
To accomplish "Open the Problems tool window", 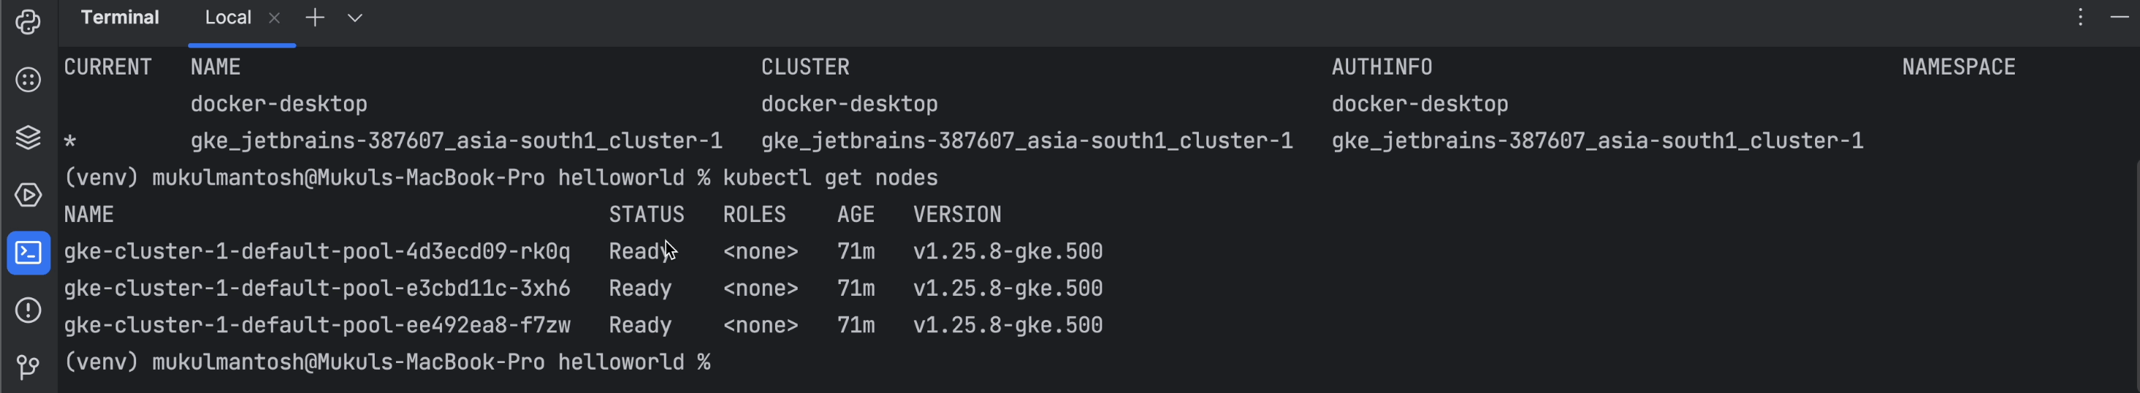I will (29, 310).
